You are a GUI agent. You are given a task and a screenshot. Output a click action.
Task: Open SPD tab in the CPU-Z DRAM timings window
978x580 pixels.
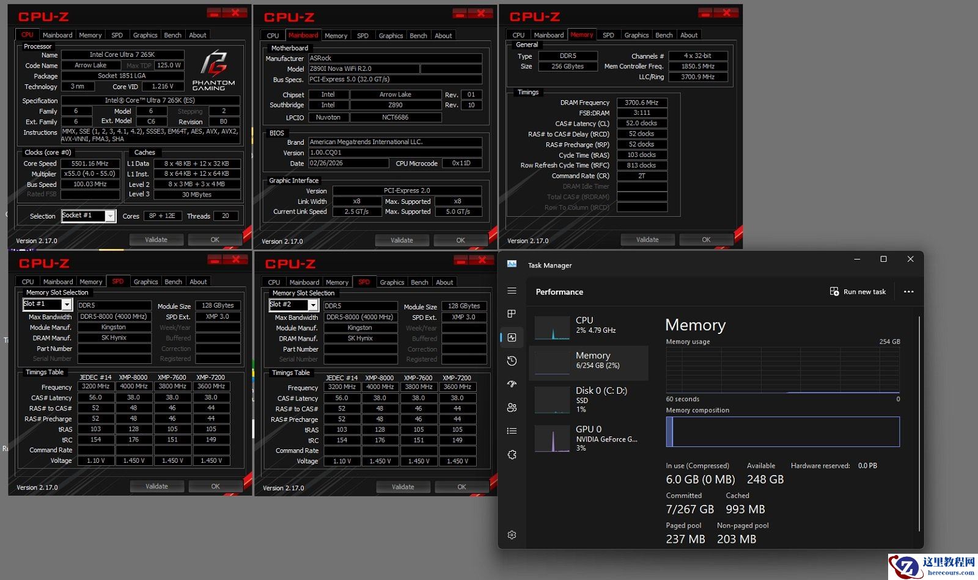[608, 35]
